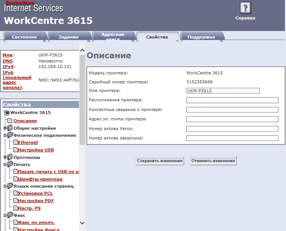The height and width of the screenshot is (231, 286).
Task: Click the serial number 3152353668
Action: pos(199,82)
